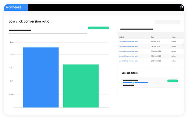Click the grey progress bar under heading
Viewport: 188px width, 119px height.
48,34
